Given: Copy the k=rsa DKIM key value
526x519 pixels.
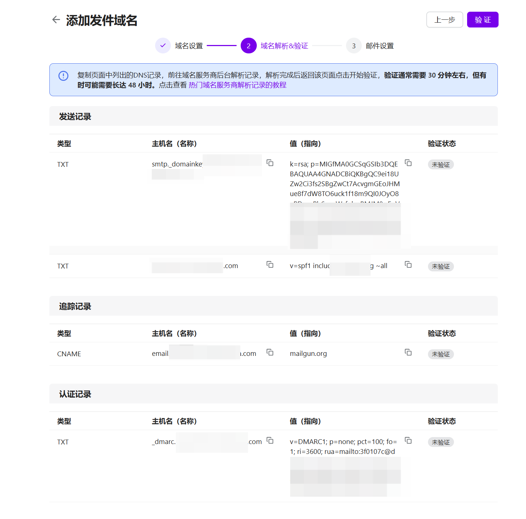Looking at the screenshot, I should pyautogui.click(x=408, y=163).
